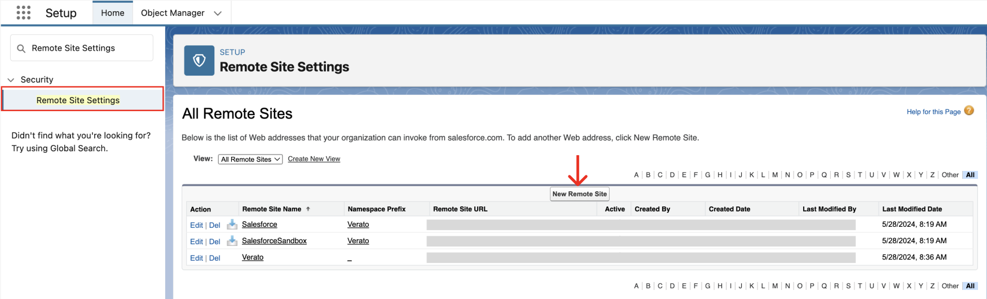
Task: Filter by Other in top alphabet bar
Action: pyautogui.click(x=950, y=175)
